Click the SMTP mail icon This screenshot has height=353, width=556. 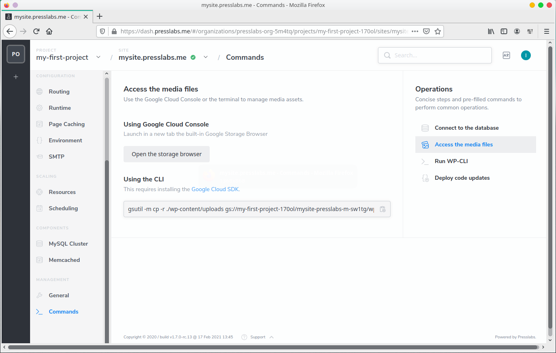pos(39,157)
